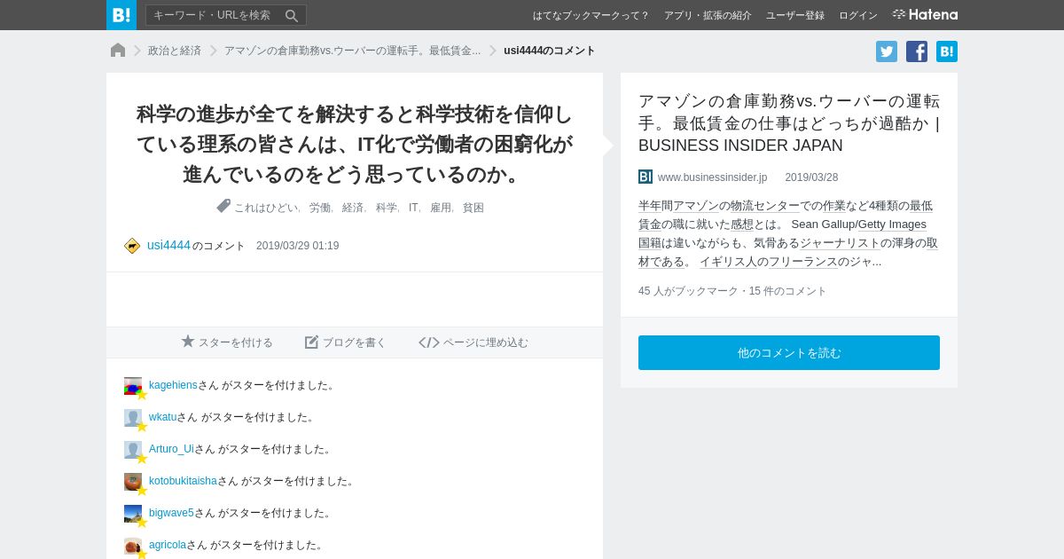Open アプリ・拡張の紹介 link
The height and width of the screenshot is (559, 1064).
[x=708, y=15]
